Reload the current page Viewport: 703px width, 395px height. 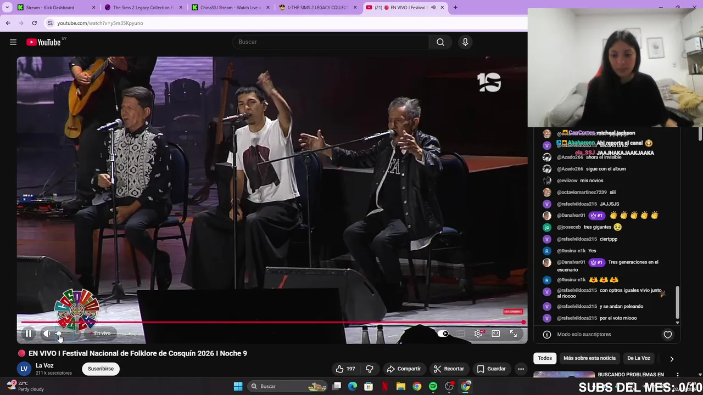[x=34, y=23]
